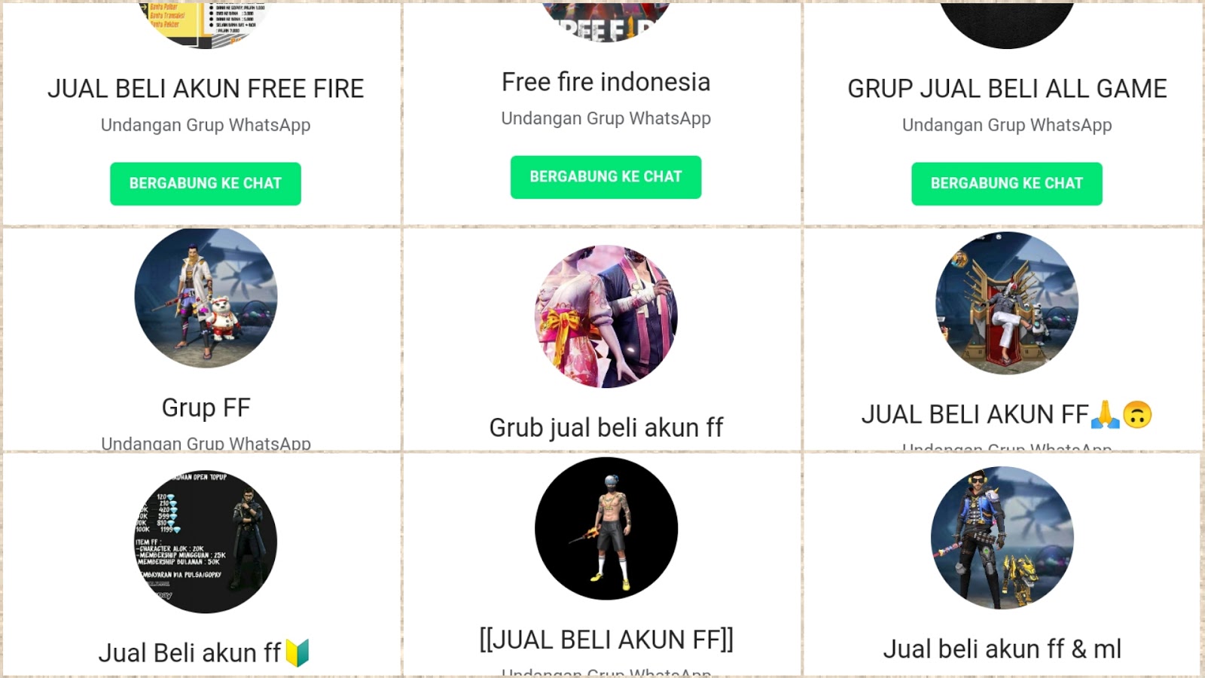Join GRUP JUAL BELI ALL GAME chat
This screenshot has width=1205, height=678.
click(1007, 184)
